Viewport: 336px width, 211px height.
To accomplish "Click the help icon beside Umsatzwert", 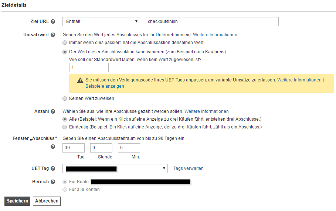I will [x=53, y=35].
